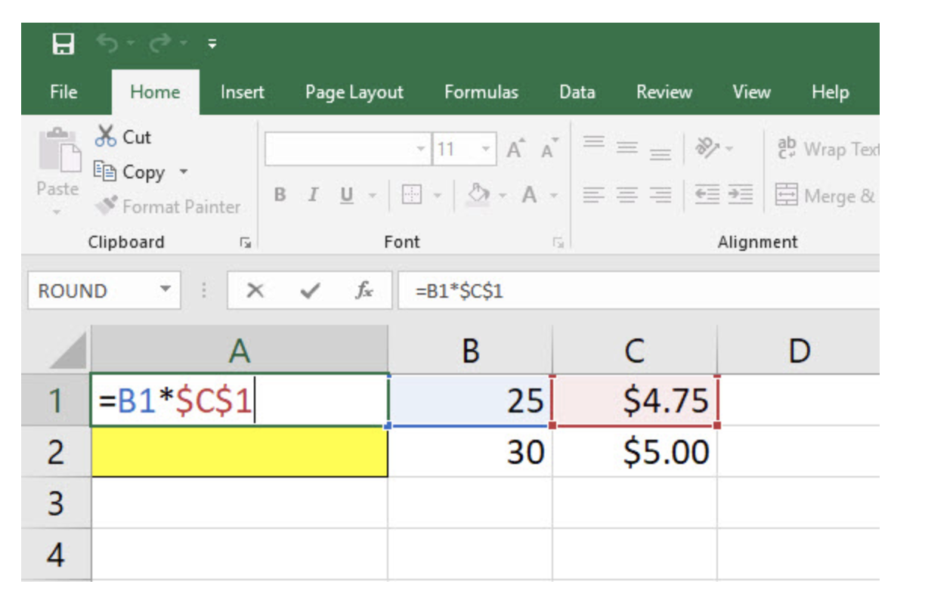Click cell containing $5.00

tap(636, 452)
